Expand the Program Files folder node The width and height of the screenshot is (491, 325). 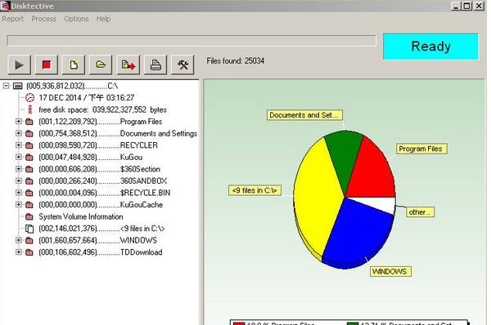(19, 121)
